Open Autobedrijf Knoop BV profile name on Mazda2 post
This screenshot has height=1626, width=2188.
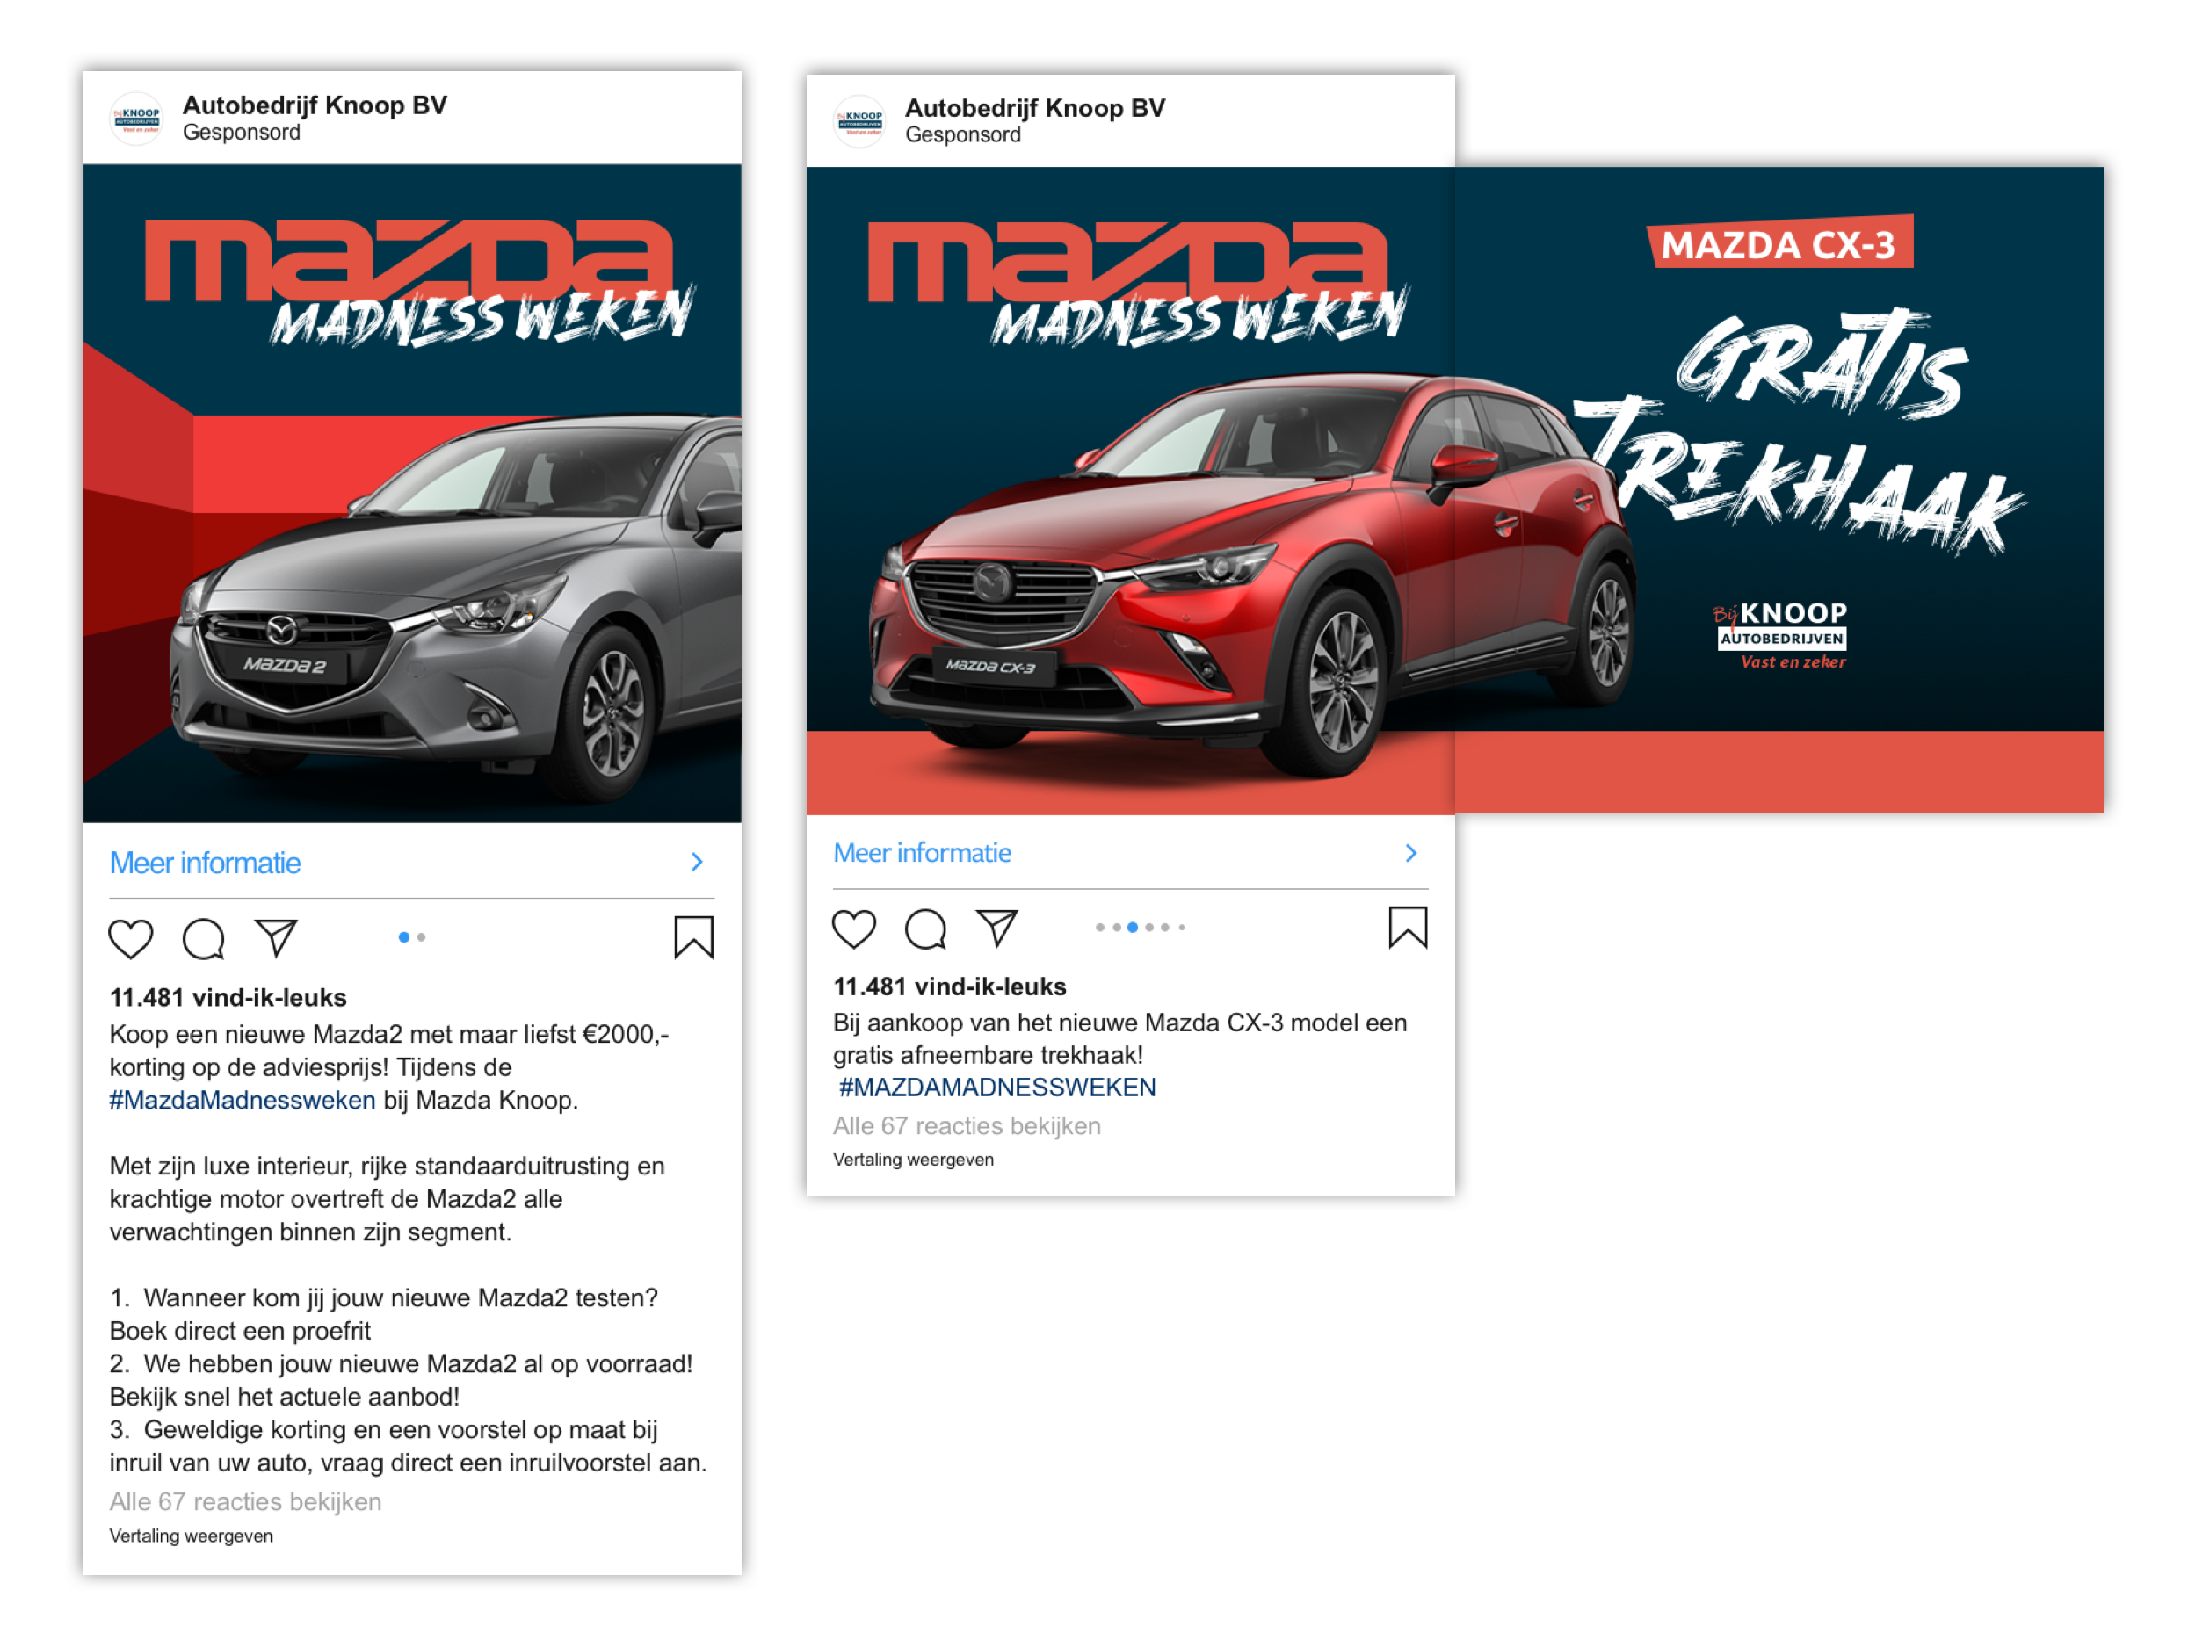coord(314,105)
